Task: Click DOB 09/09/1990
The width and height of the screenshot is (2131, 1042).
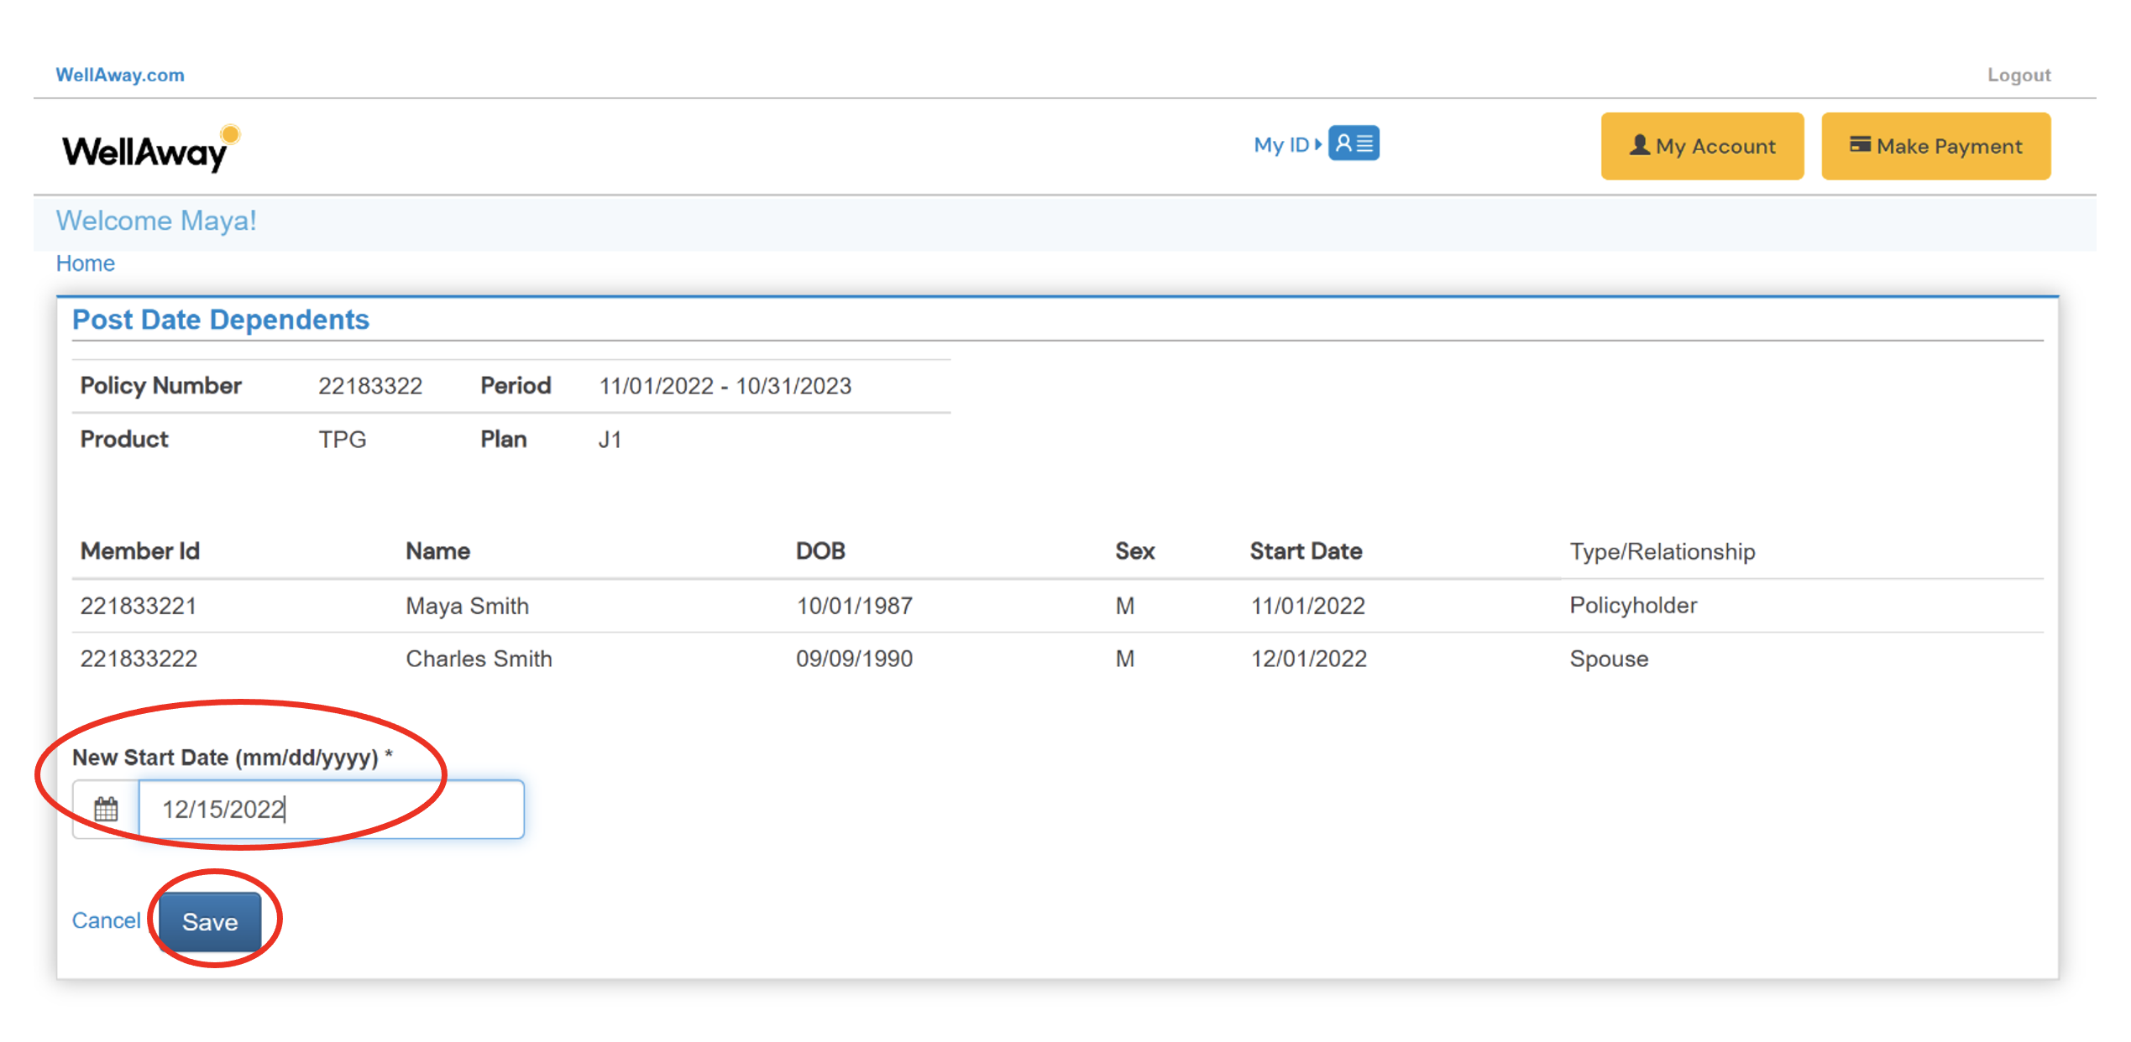Action: [854, 659]
